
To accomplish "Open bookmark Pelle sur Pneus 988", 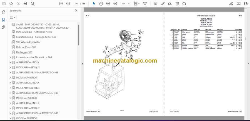I will [x=26, y=47].
